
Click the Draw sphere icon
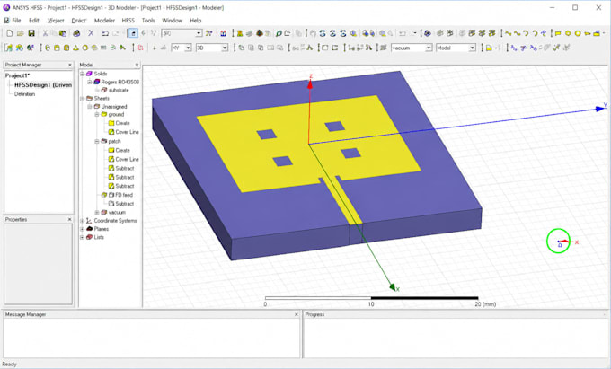tap(85, 48)
